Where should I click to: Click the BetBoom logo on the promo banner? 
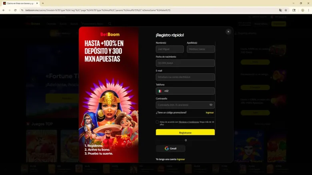(110, 35)
